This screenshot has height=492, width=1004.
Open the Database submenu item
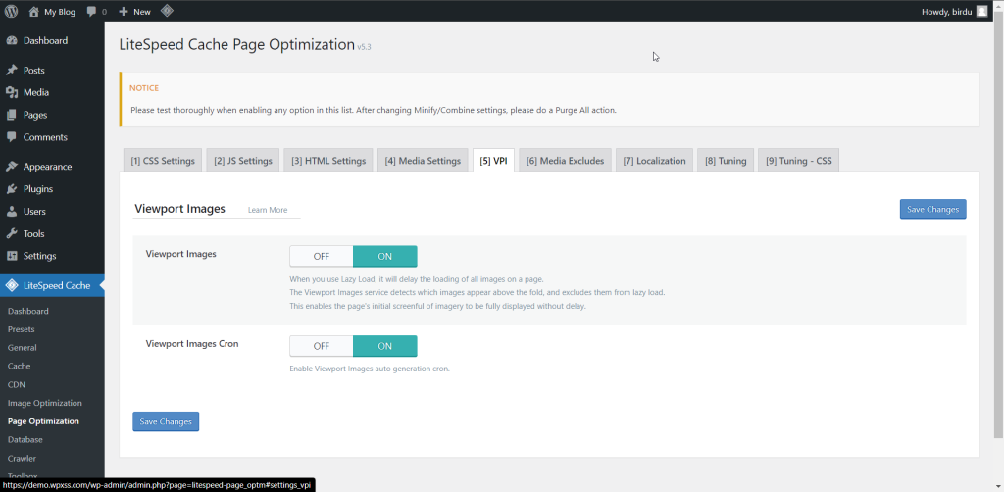coord(25,440)
